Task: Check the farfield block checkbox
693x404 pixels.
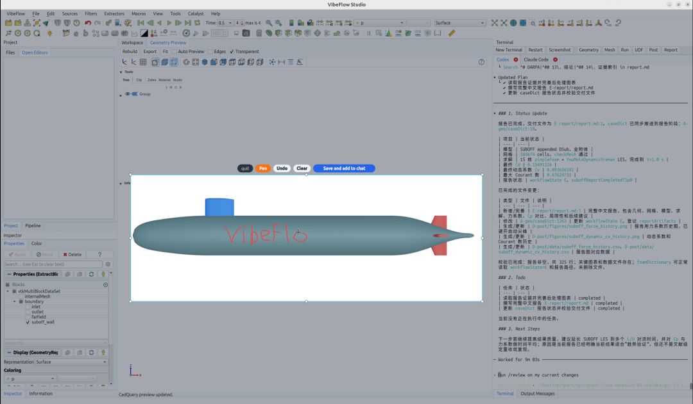Action: (28, 317)
